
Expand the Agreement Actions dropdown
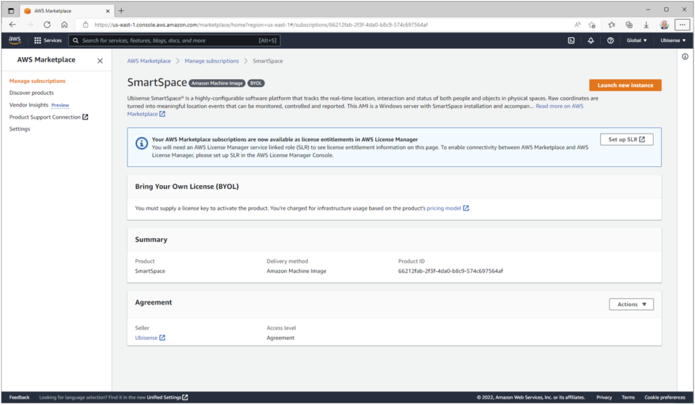point(631,305)
